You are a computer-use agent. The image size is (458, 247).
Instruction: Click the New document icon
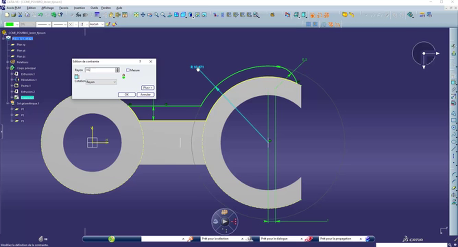coord(7,15)
